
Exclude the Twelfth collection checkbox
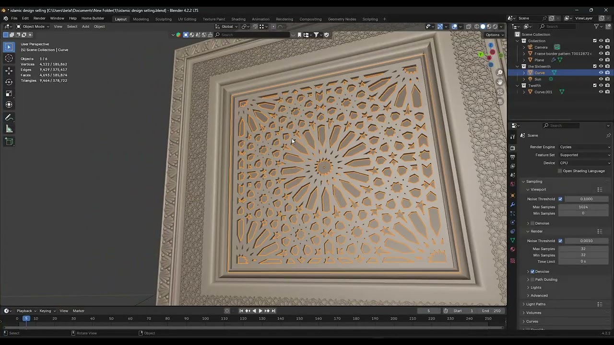tap(595, 85)
